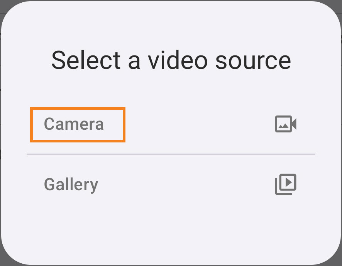Image resolution: width=342 pixels, height=266 pixels.
Task: Pick existing video using Gallery icon
Action: click(286, 184)
